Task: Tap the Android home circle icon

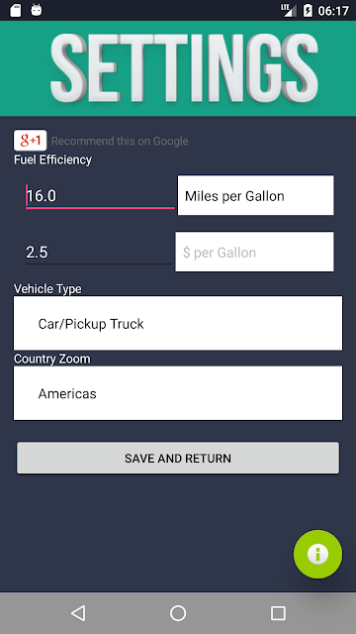Action: 178,613
